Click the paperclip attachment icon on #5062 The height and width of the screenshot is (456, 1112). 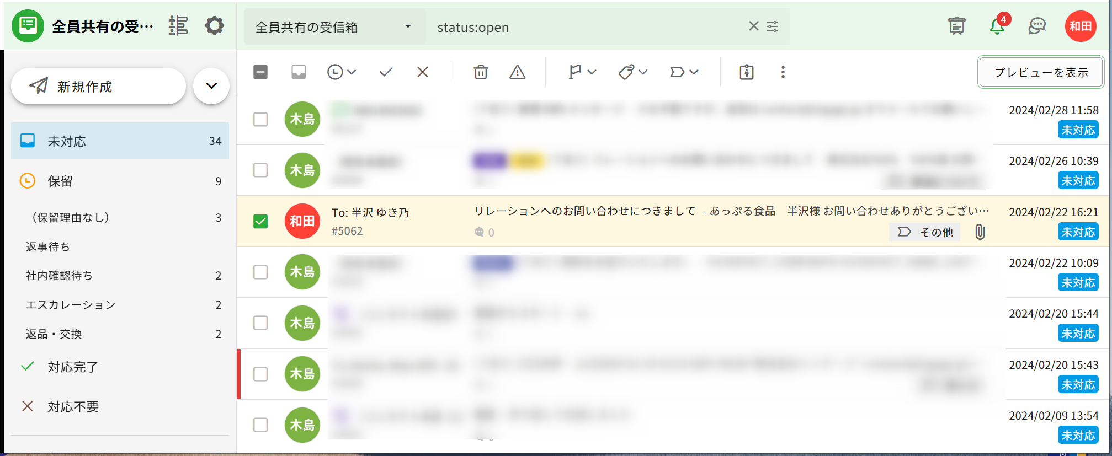980,232
